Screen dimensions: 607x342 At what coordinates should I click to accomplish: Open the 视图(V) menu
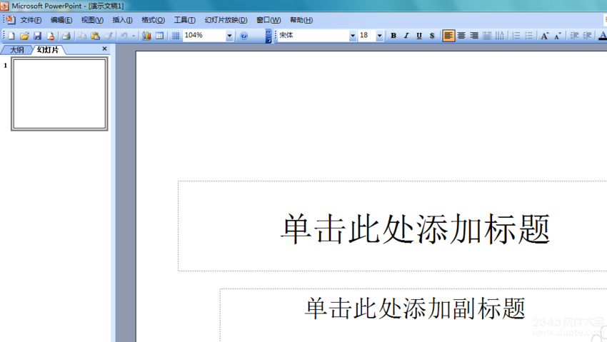(x=92, y=20)
